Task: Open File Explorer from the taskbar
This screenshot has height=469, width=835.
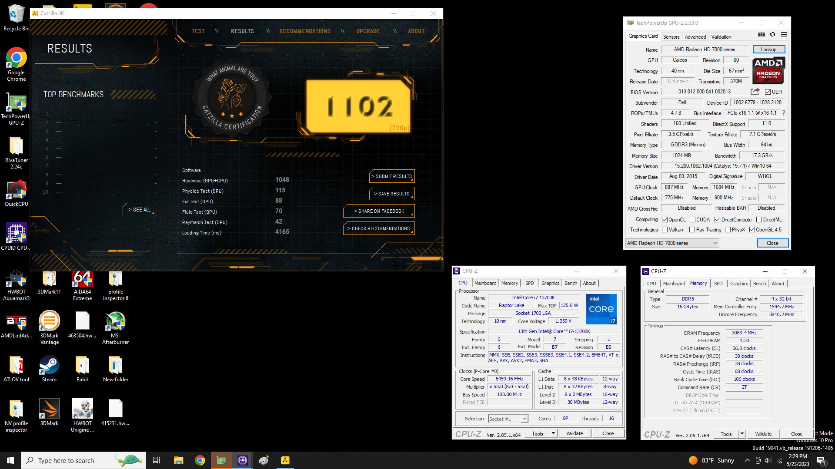Action: coord(178,460)
